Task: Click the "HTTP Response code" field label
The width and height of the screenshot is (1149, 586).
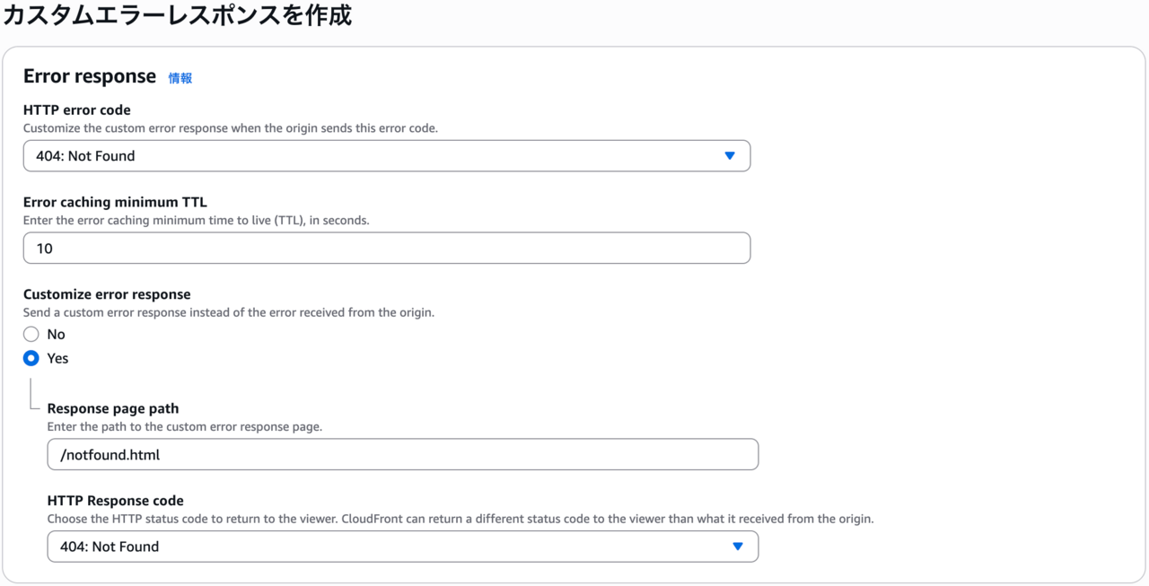Action: (115, 501)
